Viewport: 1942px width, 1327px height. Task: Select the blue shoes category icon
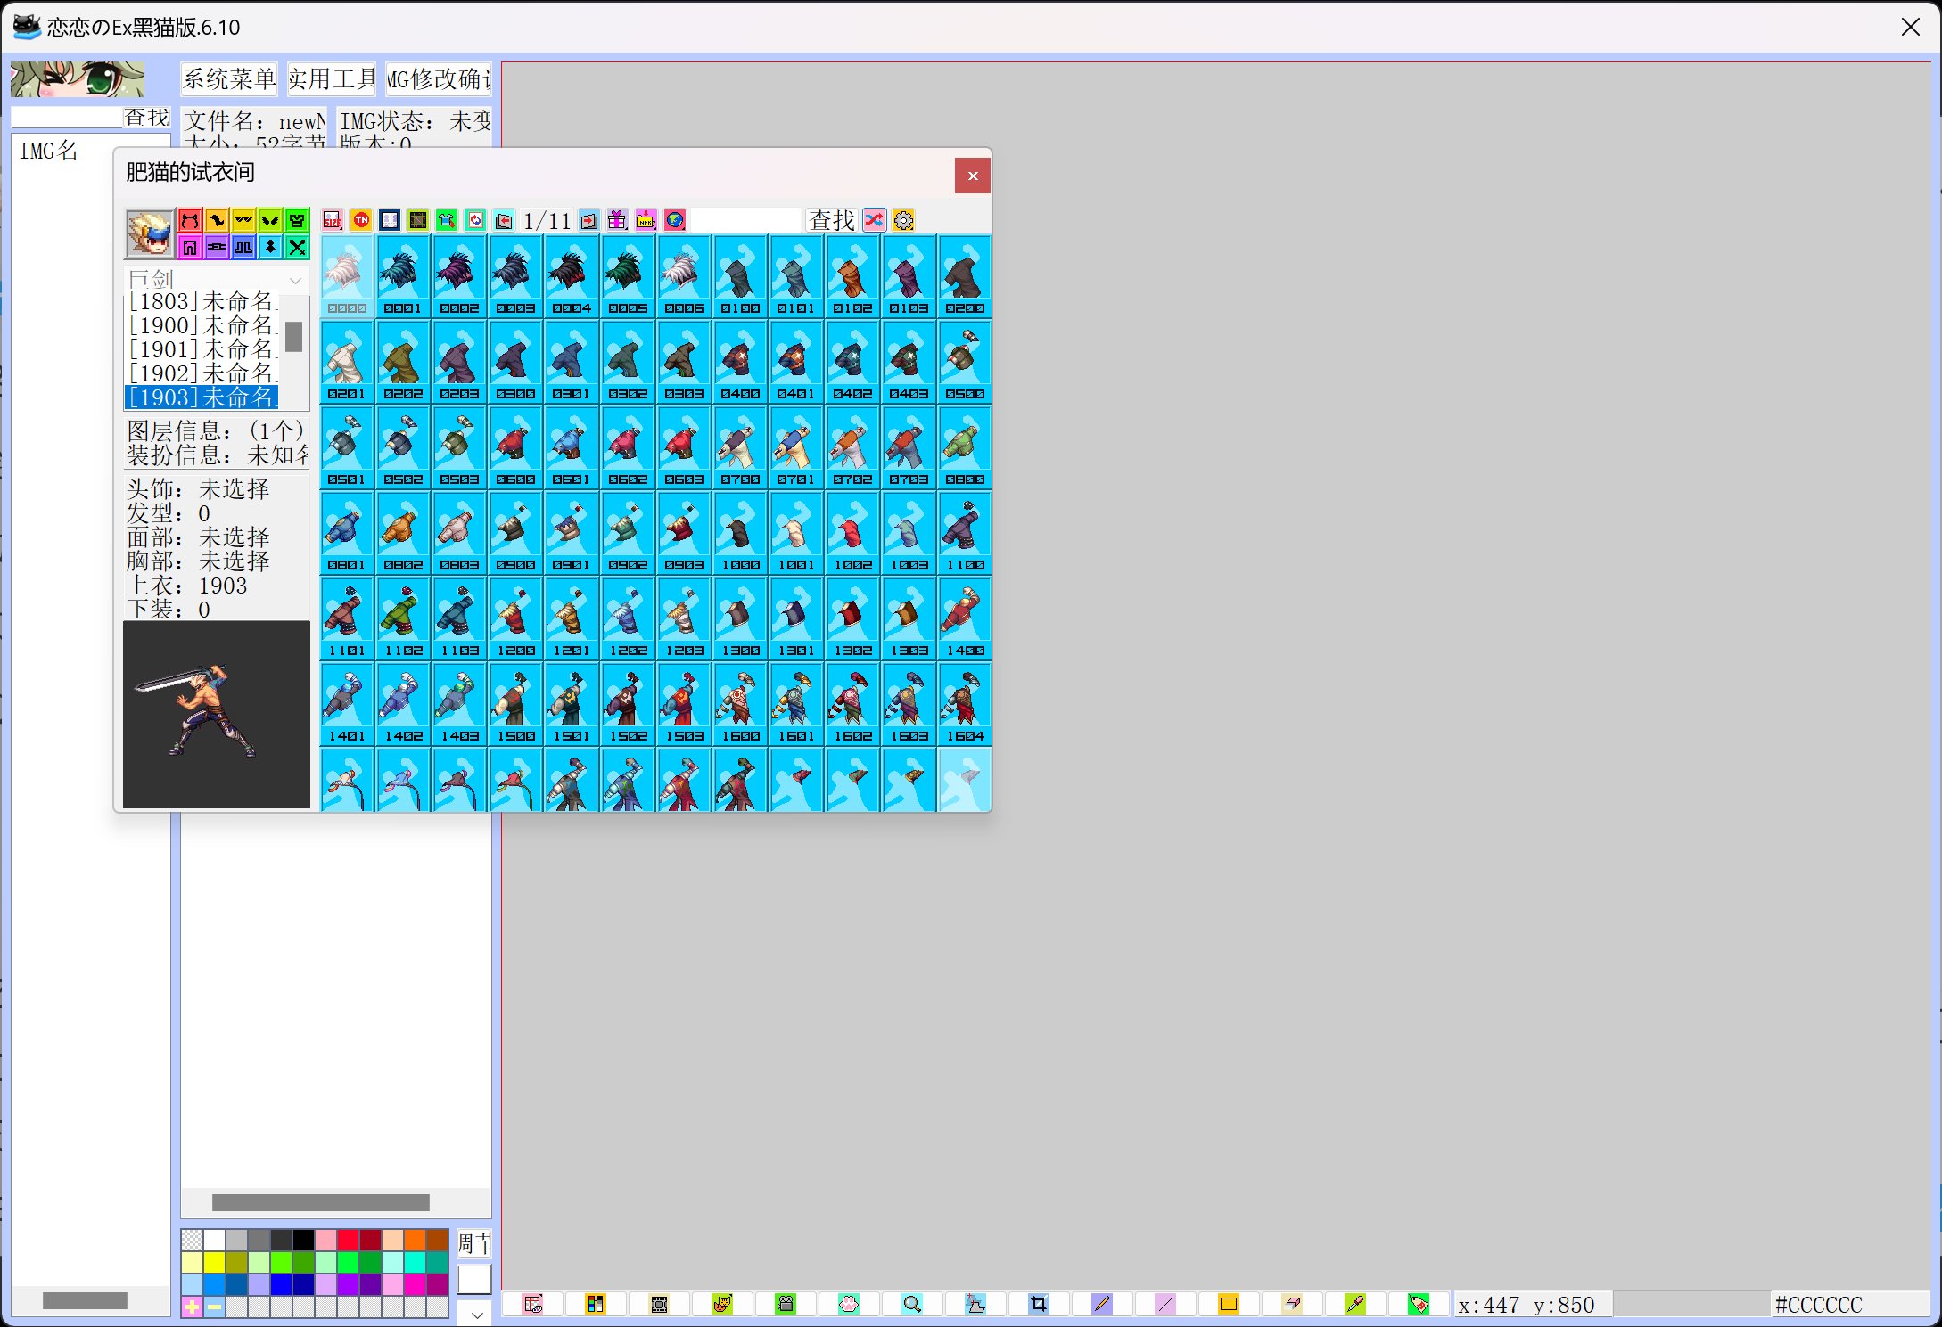click(243, 247)
